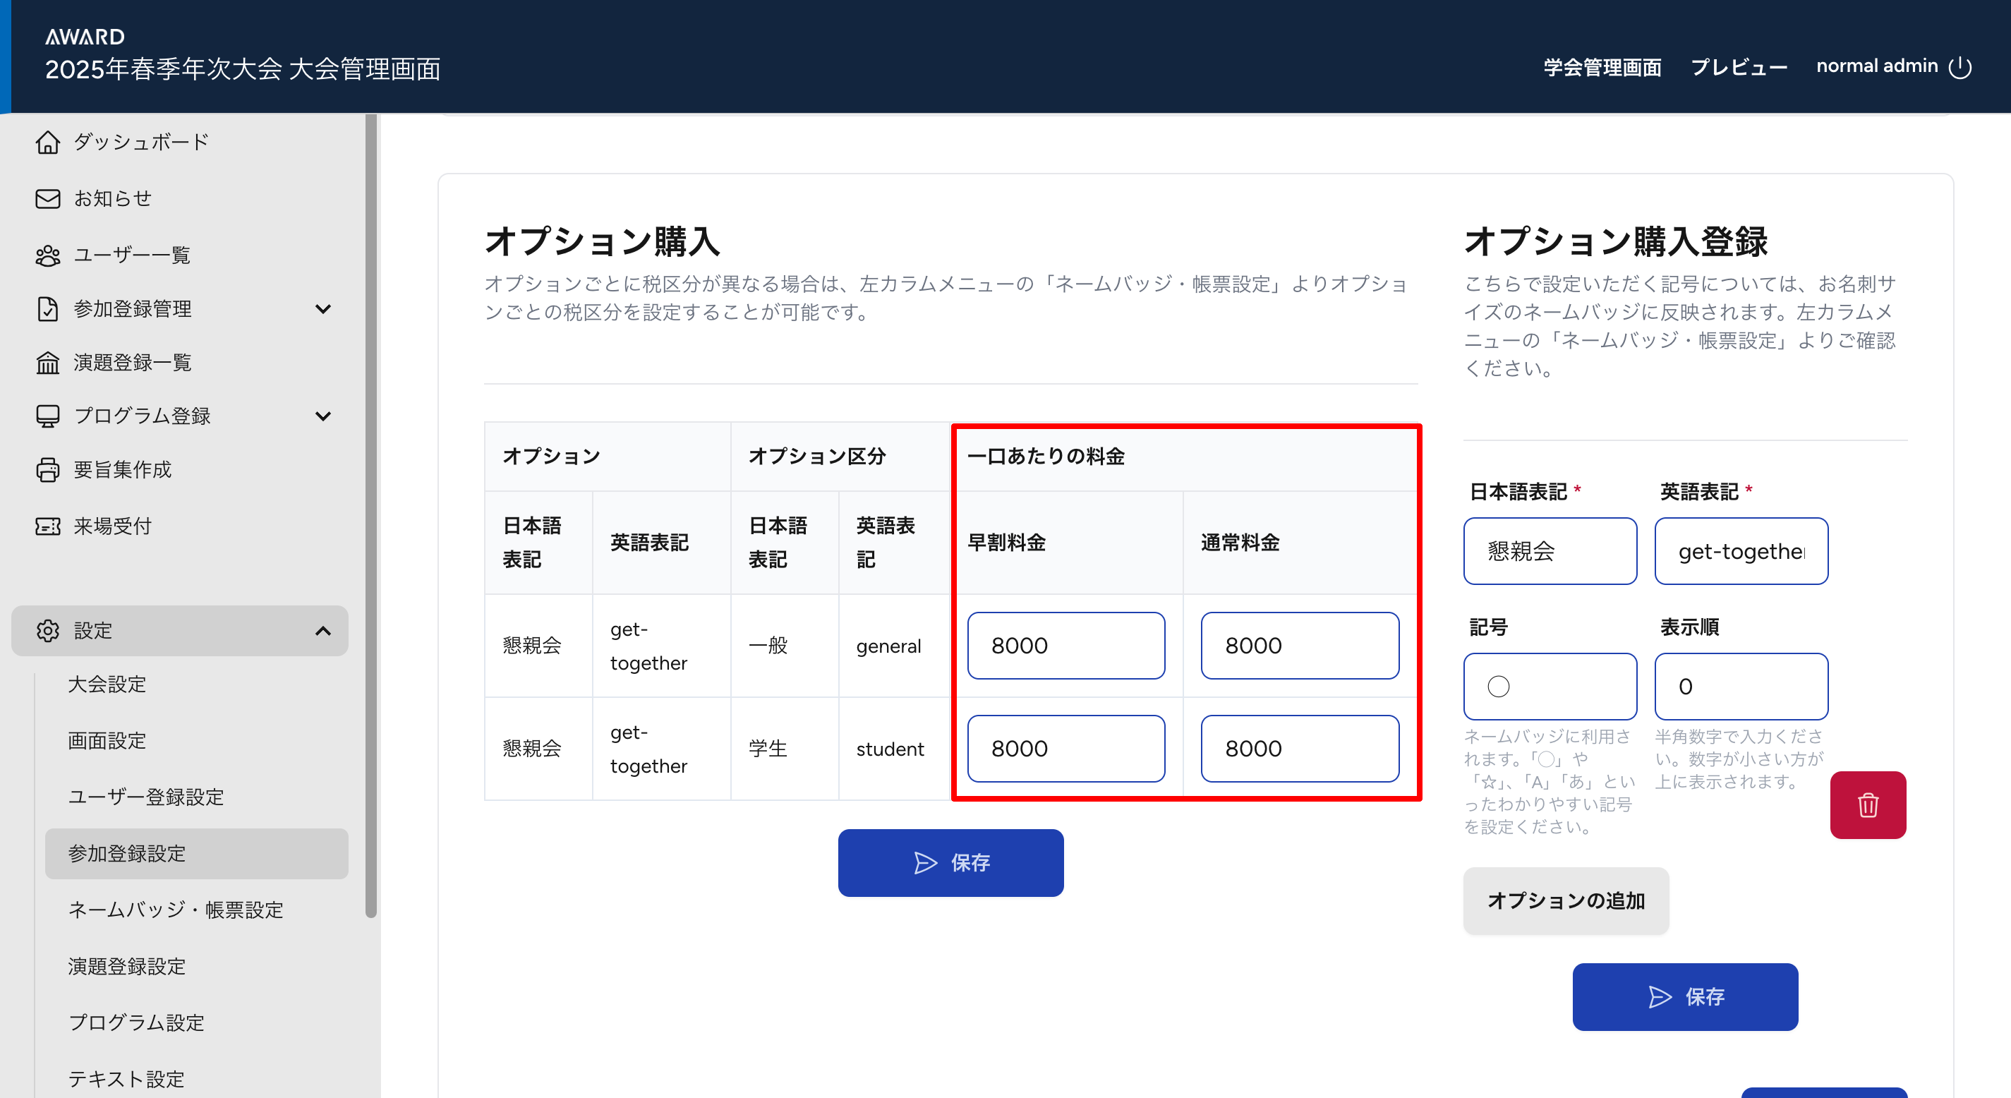The height and width of the screenshot is (1098, 2011).
Task: Click the プレビュー link in header
Action: [1739, 67]
